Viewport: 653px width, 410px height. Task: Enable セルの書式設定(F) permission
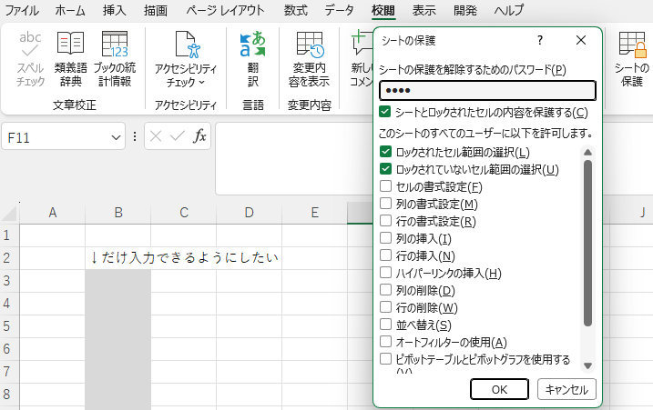coord(385,185)
